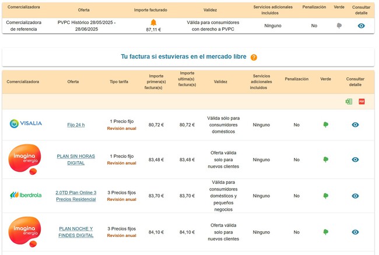Open the PLAN NOCHE Y FINDES DIGITAL link
Image resolution: width=379 pixels, height=255 pixels.
76,232
